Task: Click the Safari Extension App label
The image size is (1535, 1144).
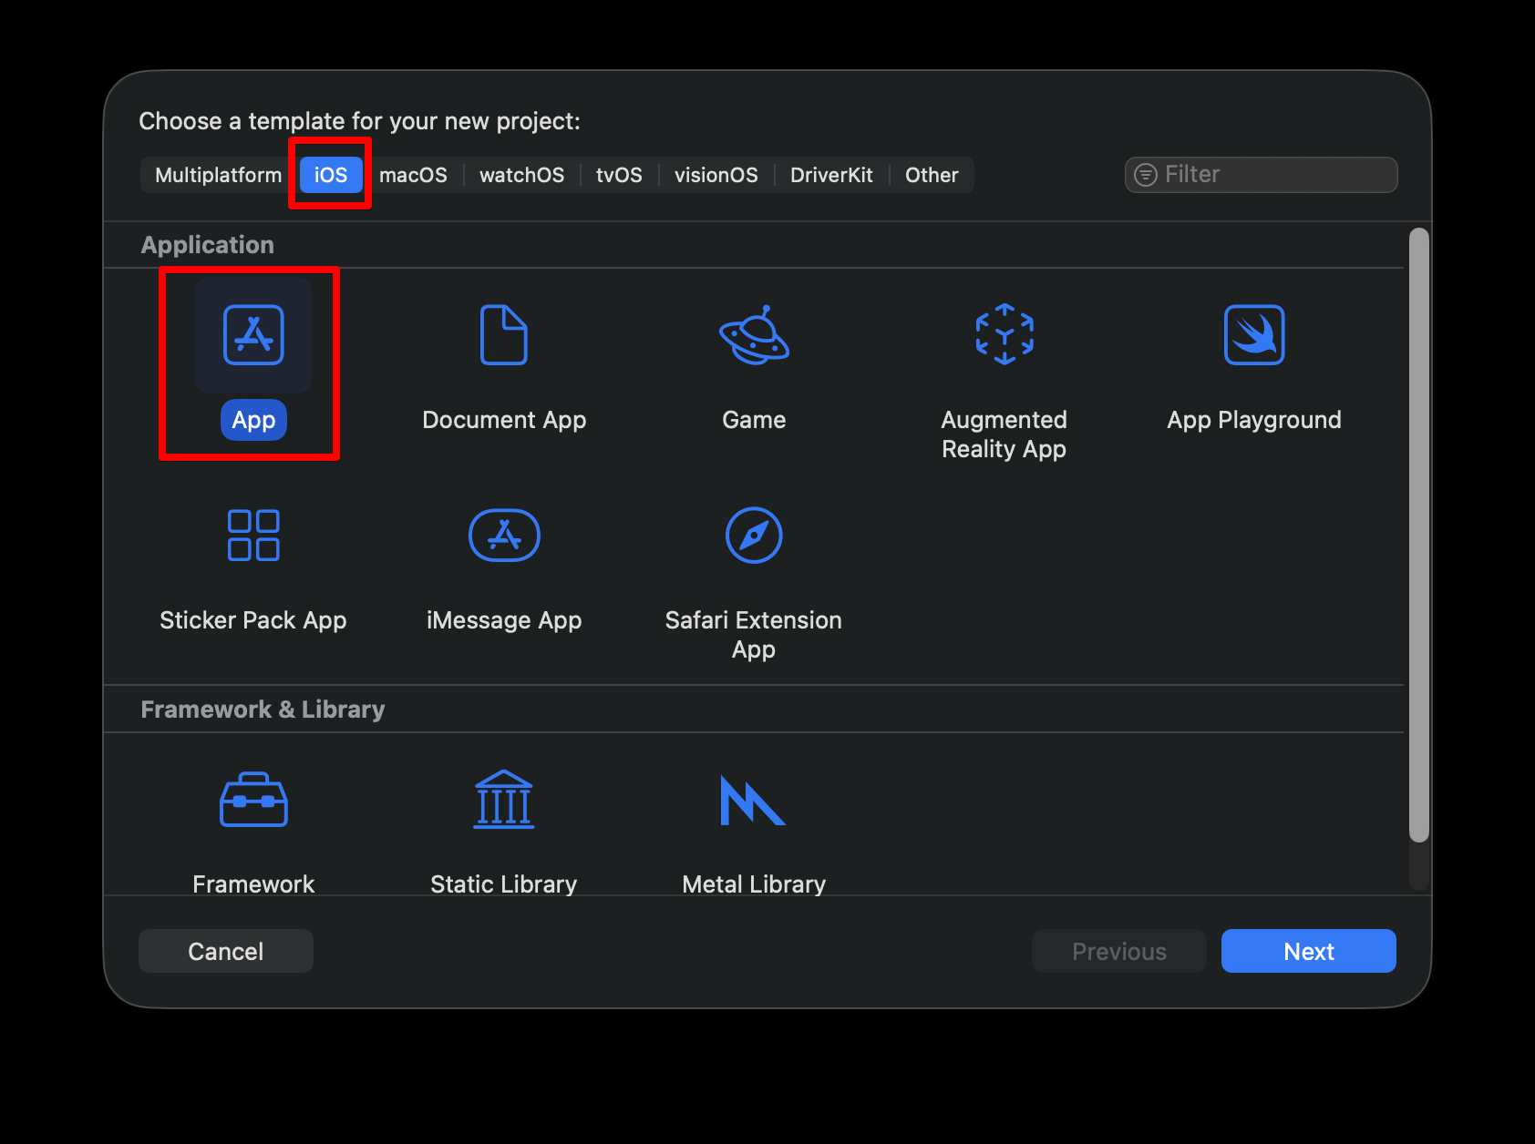Action: pos(754,635)
